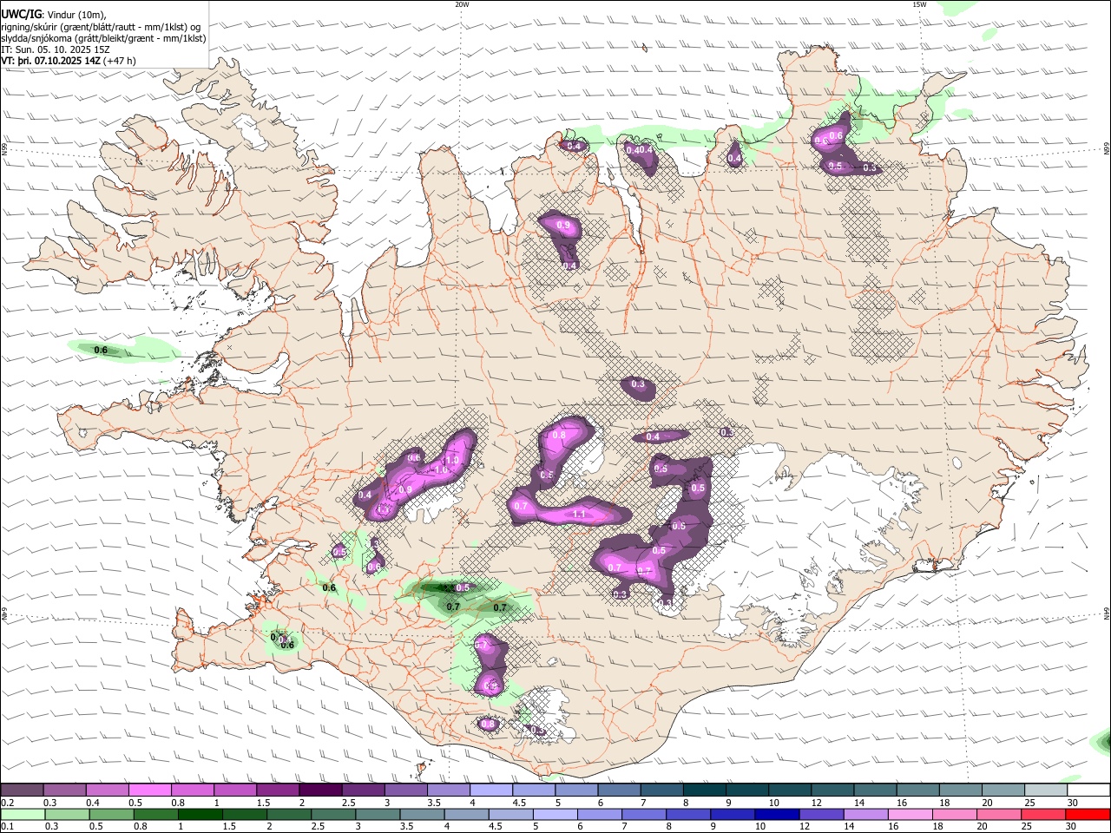Select top legend swatch starting at 25
Viewport: 1111px width, 833px height.
tap(1047, 790)
